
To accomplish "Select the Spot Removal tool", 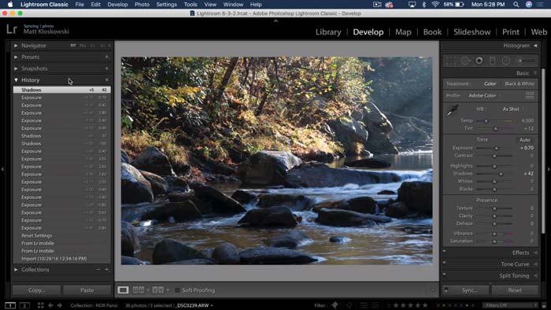I will tap(466, 61).
